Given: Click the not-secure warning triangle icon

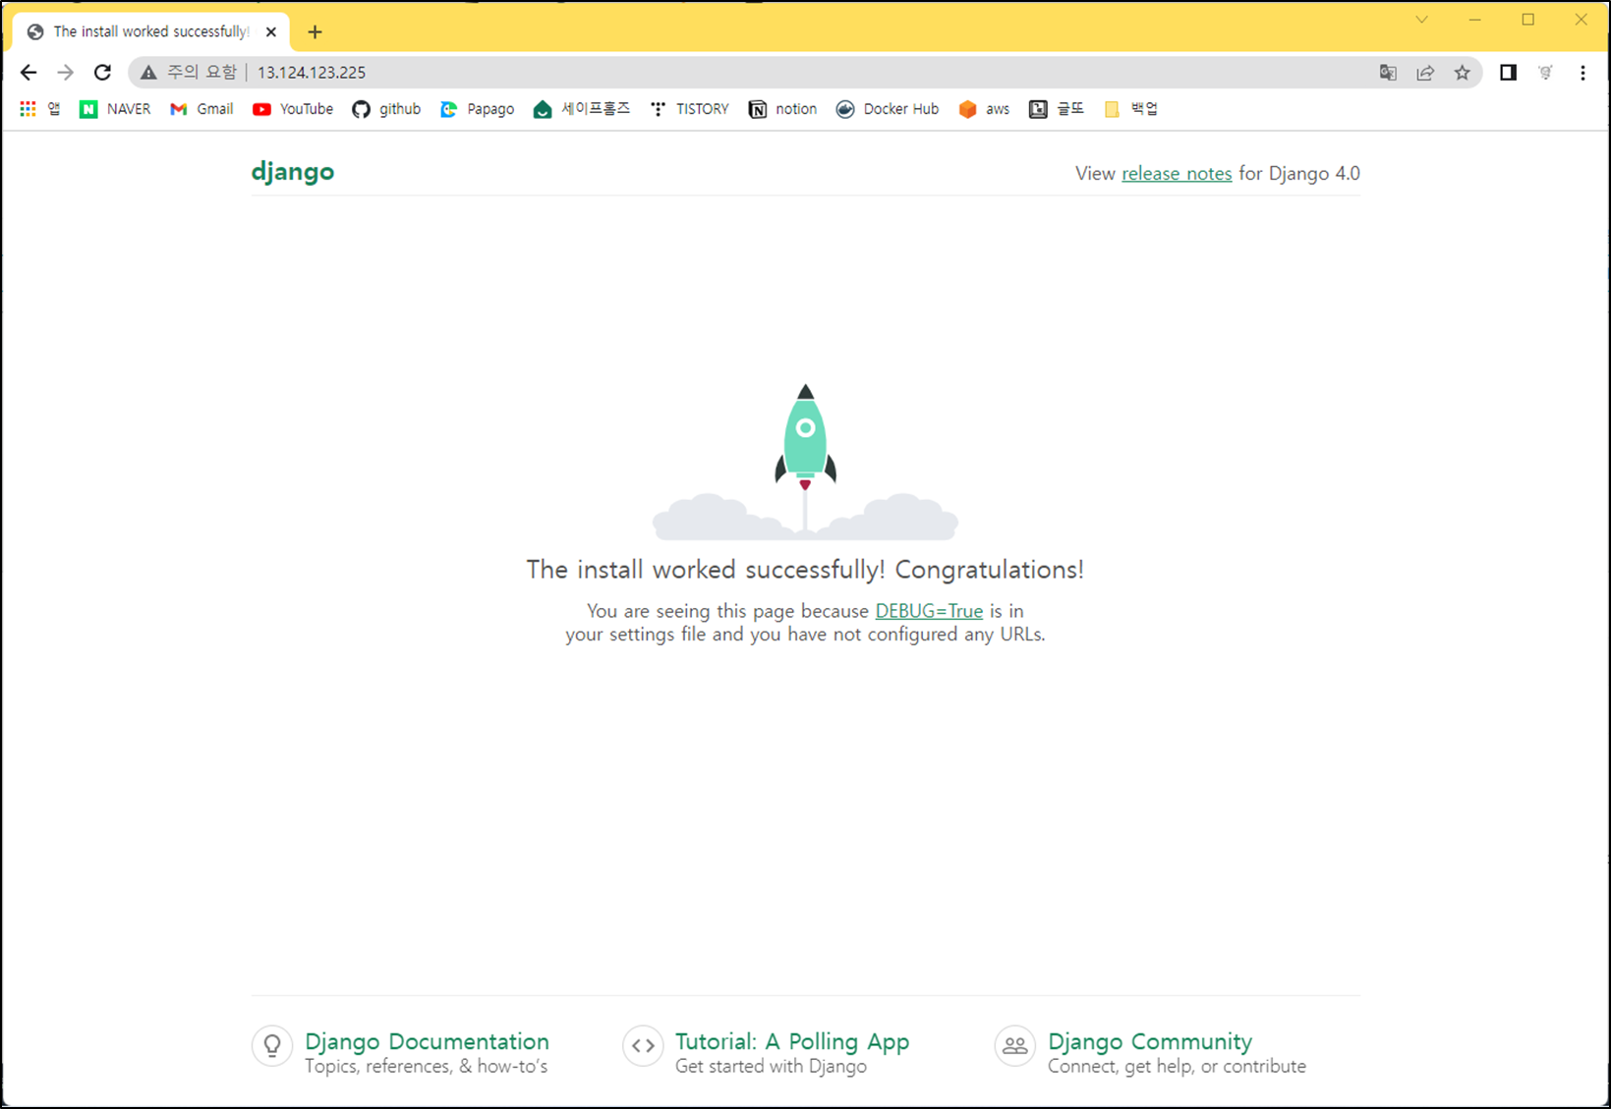Looking at the screenshot, I should [148, 73].
